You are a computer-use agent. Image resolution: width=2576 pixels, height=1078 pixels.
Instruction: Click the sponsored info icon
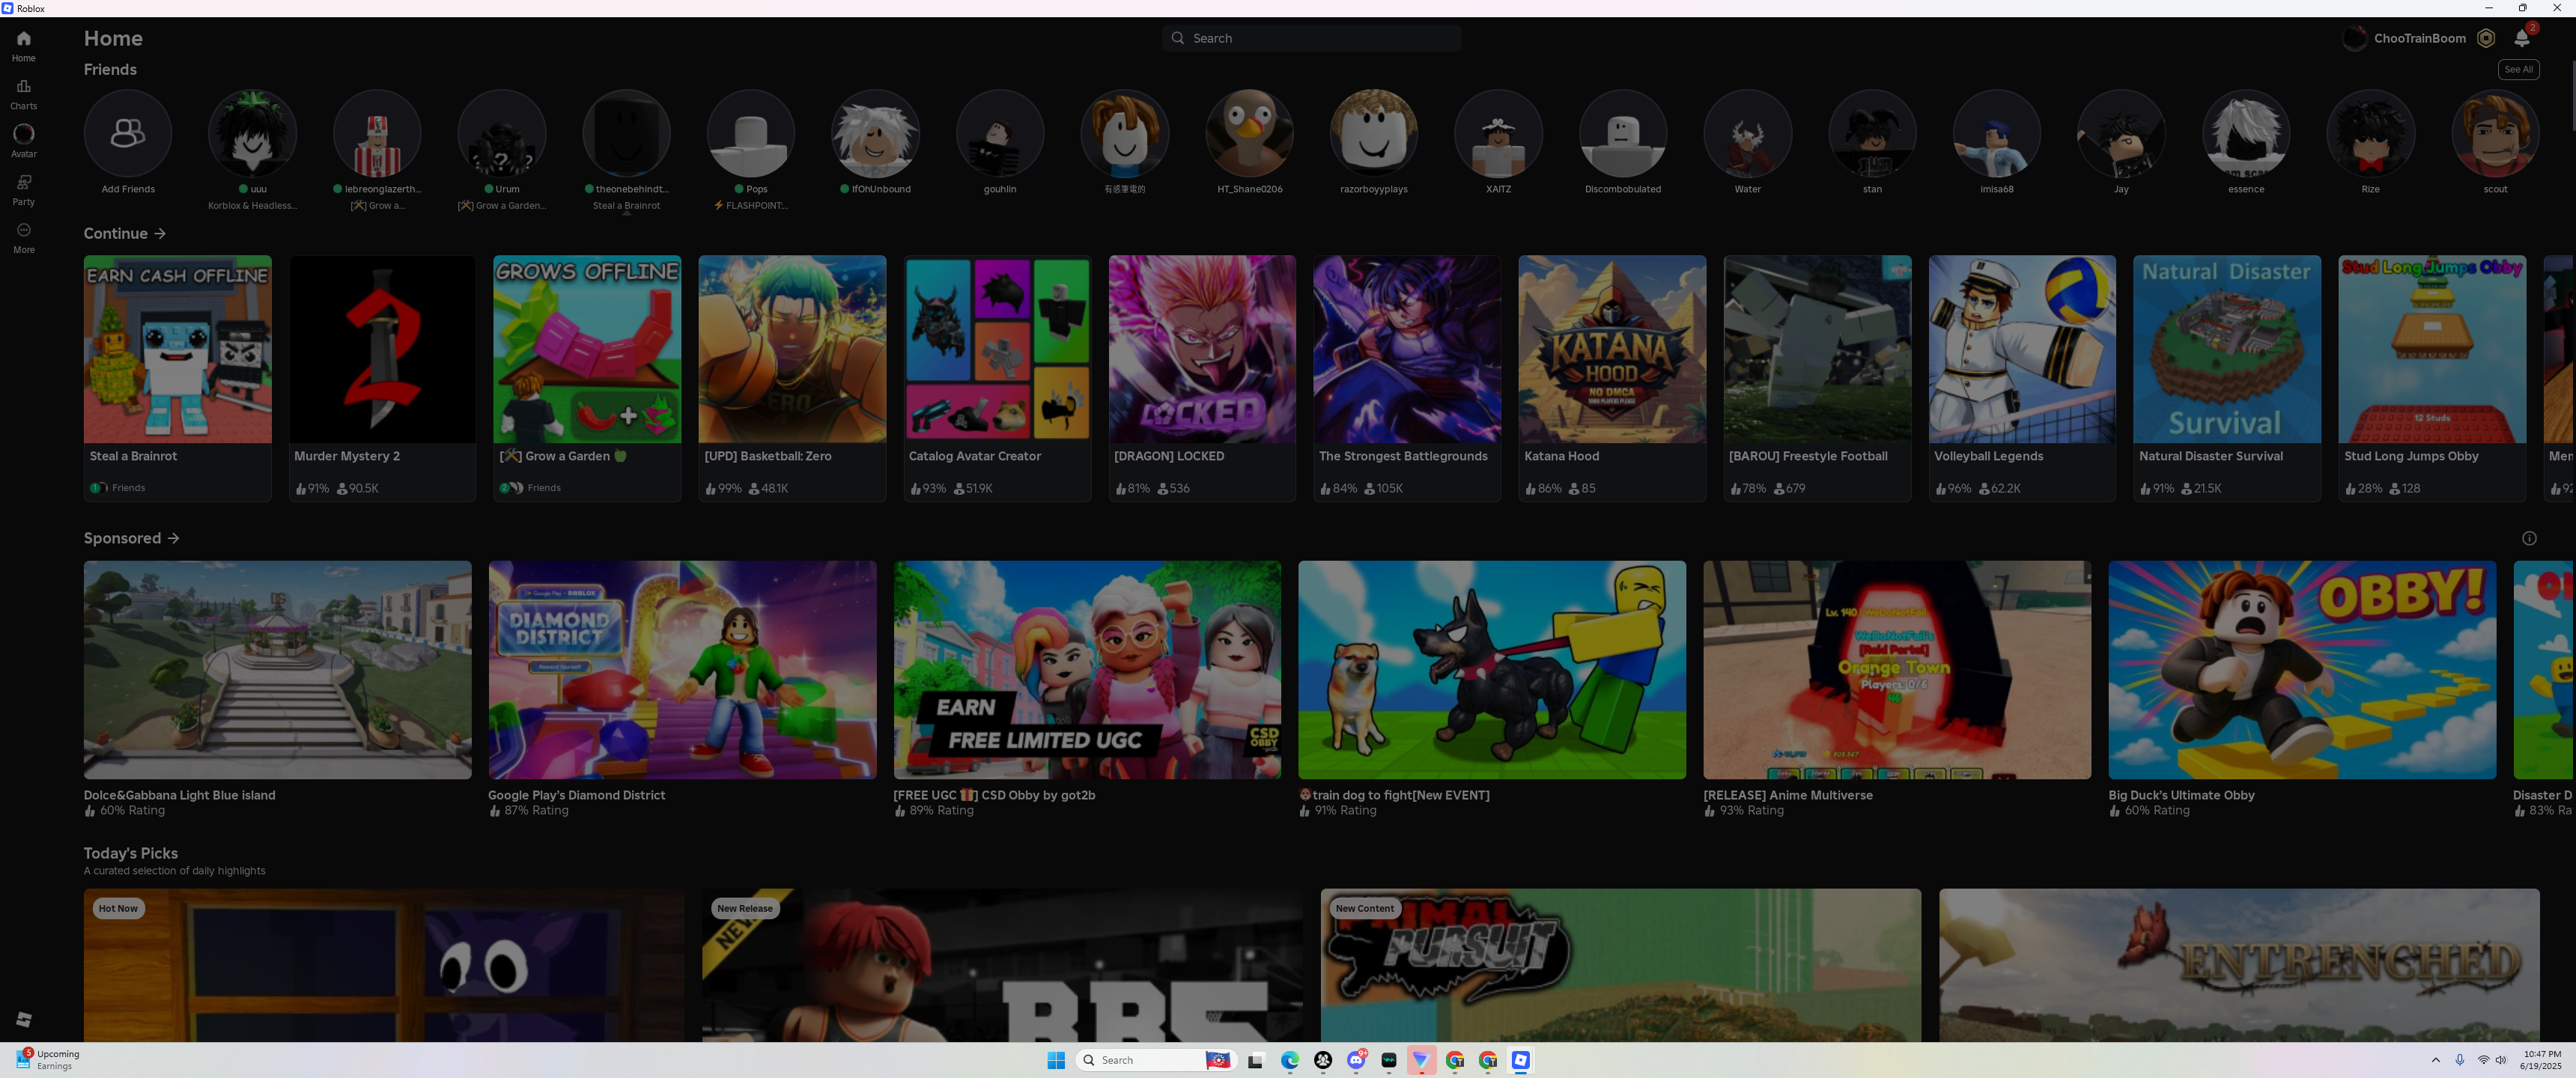tap(2529, 538)
